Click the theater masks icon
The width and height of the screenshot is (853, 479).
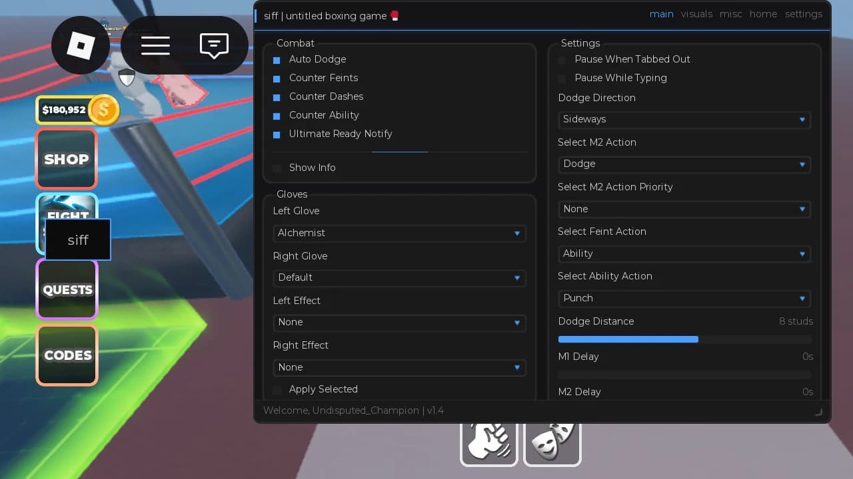(552, 442)
